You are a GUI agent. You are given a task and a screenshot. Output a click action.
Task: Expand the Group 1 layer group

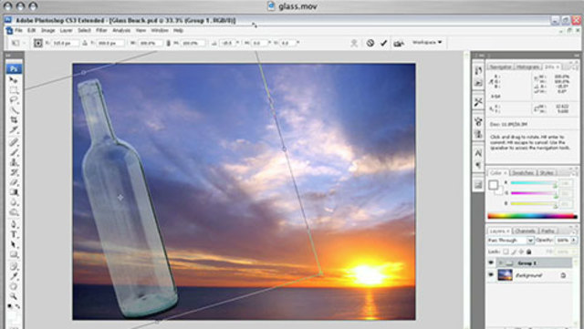501,263
